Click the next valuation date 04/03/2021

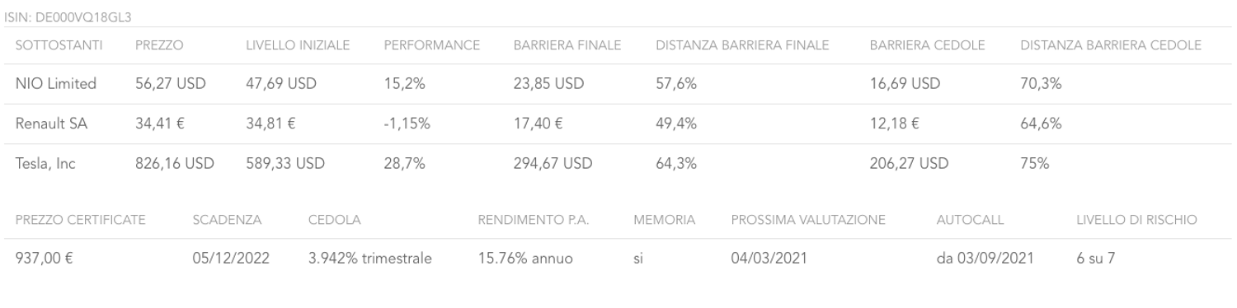pos(769,259)
